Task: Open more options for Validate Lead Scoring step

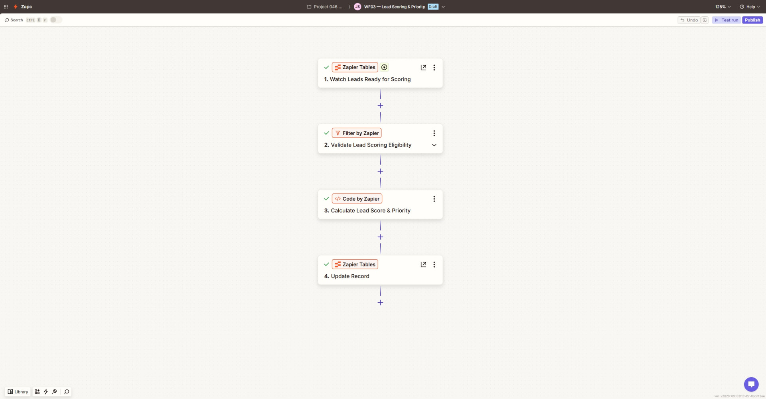Action: pos(434,133)
